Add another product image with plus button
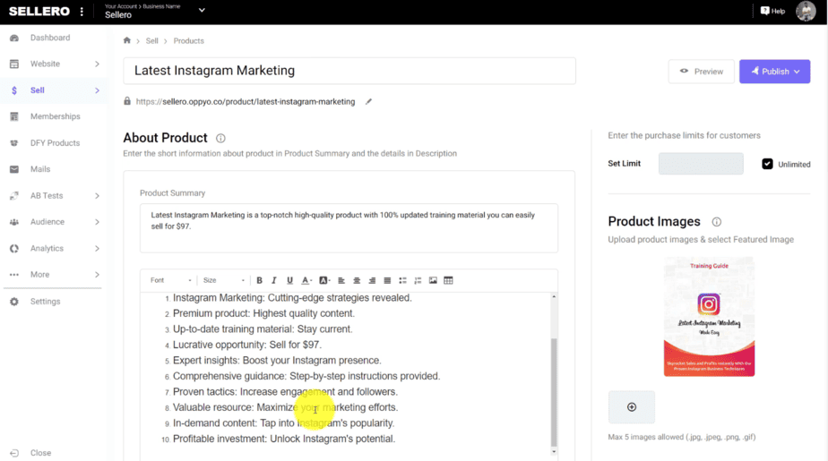The width and height of the screenshot is (828, 461). coord(632,406)
